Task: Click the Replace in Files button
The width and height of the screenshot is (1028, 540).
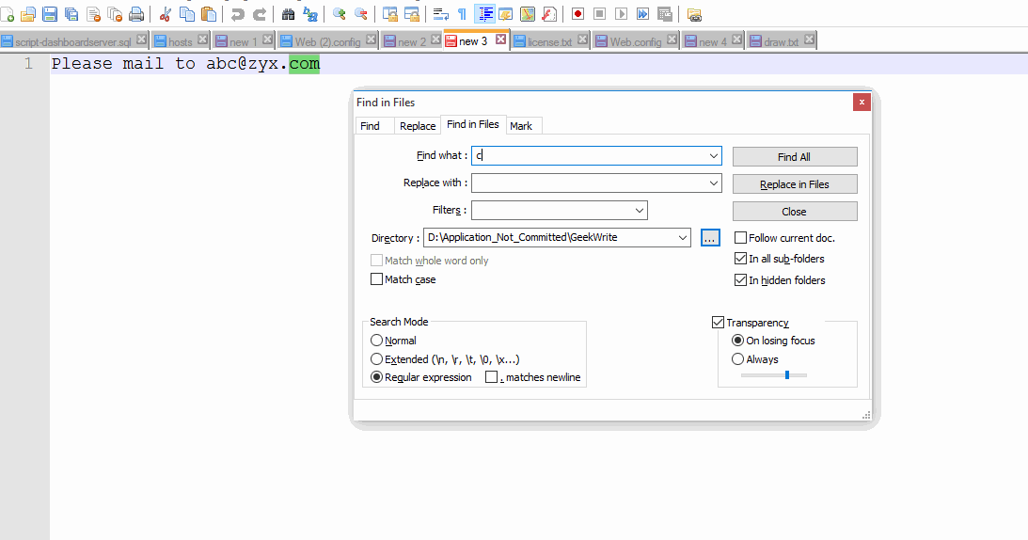Action: 795,184
